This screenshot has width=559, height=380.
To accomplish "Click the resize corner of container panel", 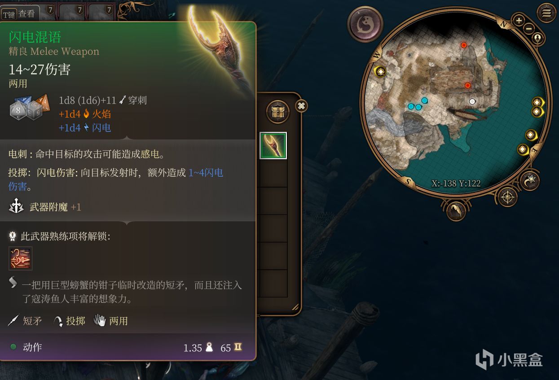I will 295,307.
